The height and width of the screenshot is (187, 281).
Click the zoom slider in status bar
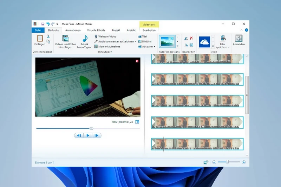(228, 162)
